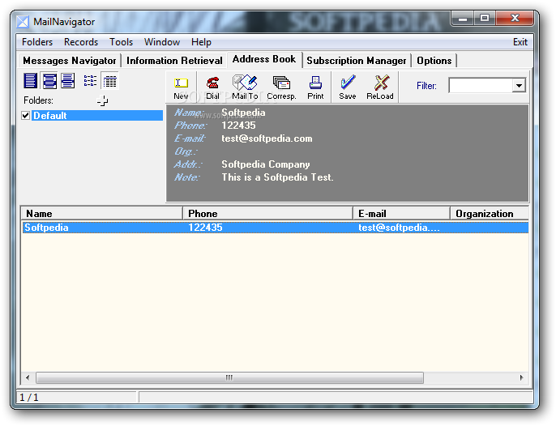Screen dimensions: 556x426
Task: Click test@softpedia.com in details panel
Action: point(267,138)
